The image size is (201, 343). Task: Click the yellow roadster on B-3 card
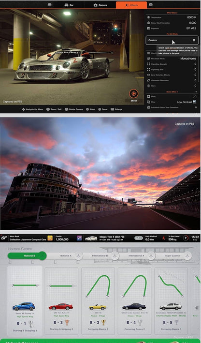point(98,307)
